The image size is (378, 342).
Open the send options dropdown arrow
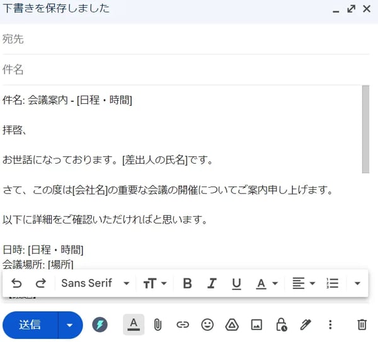tap(70, 325)
